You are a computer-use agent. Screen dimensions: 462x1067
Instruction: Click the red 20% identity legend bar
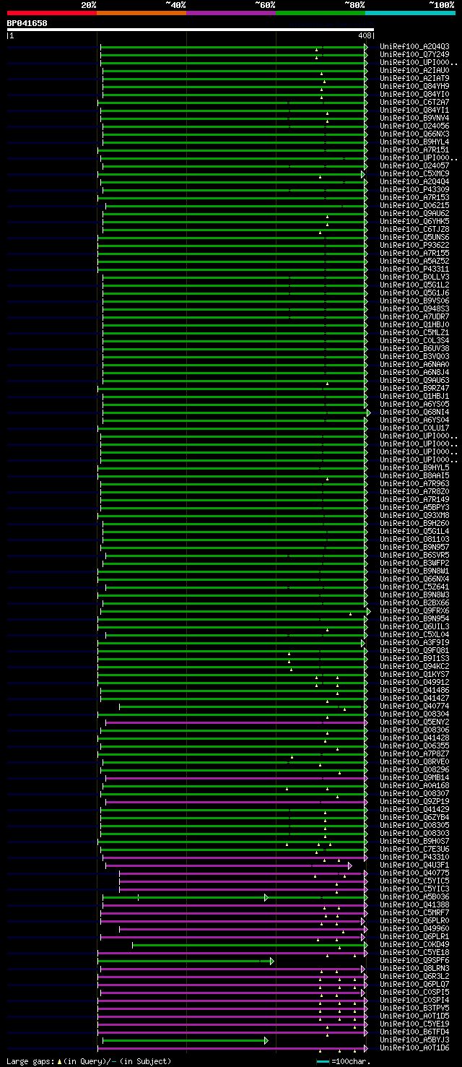pyautogui.click(x=51, y=13)
